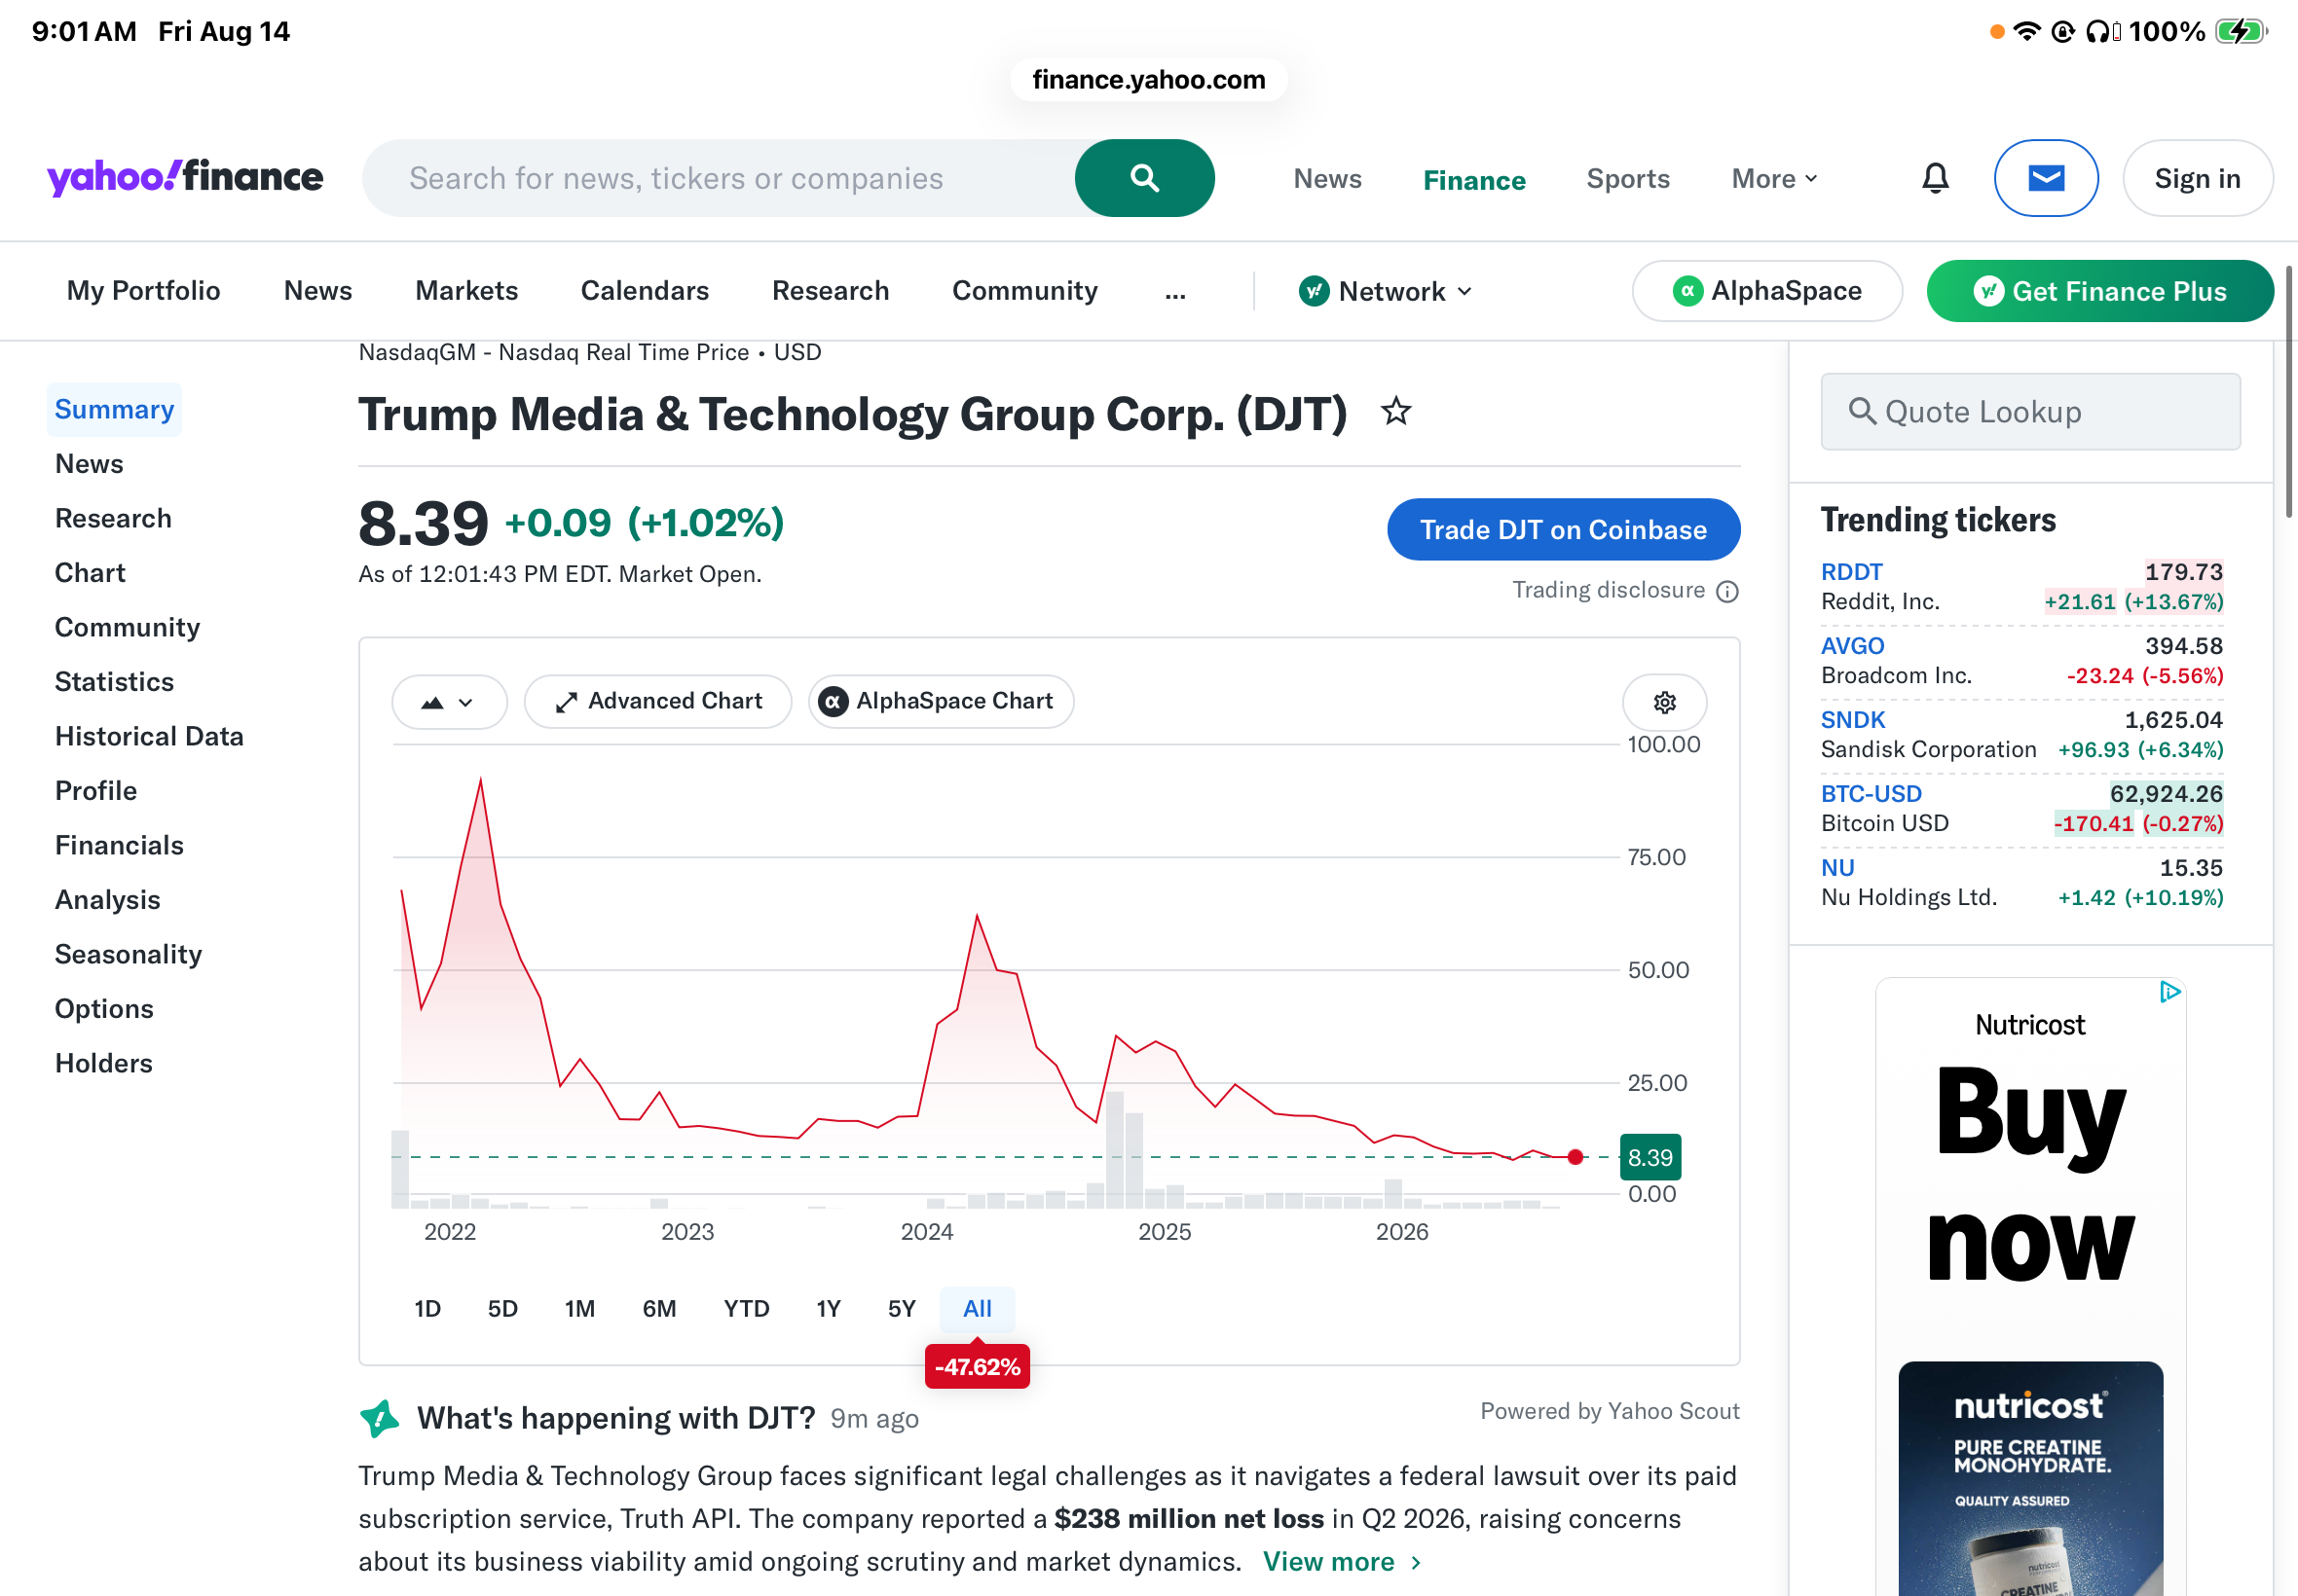Click the Nutricost creatine ad image
Screen dimensions: 2298x1596
tap(2030, 1477)
